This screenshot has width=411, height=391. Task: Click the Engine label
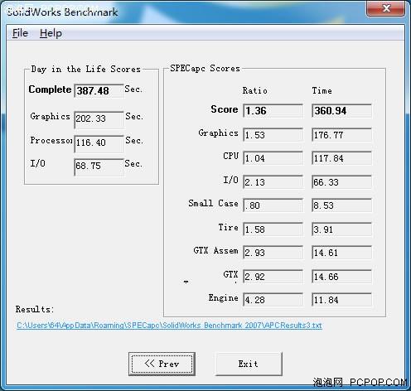[224, 298]
